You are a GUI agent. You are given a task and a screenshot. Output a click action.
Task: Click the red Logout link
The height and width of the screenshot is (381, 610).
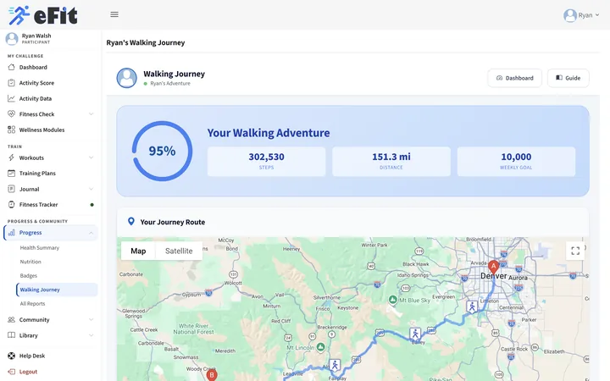(x=28, y=372)
